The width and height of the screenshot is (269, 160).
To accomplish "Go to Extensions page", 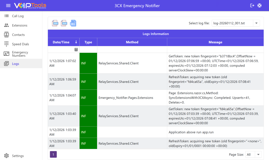I will [20, 26].
